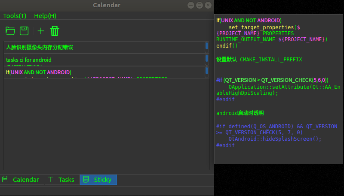Click scrollbar of 'if(UNIX AND NOT ANDROID)' row
The width and height of the screenshot is (344, 196).
tap(207, 72)
